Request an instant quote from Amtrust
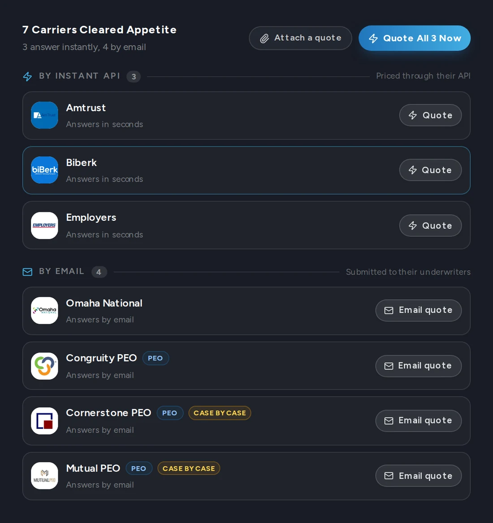 tap(431, 115)
